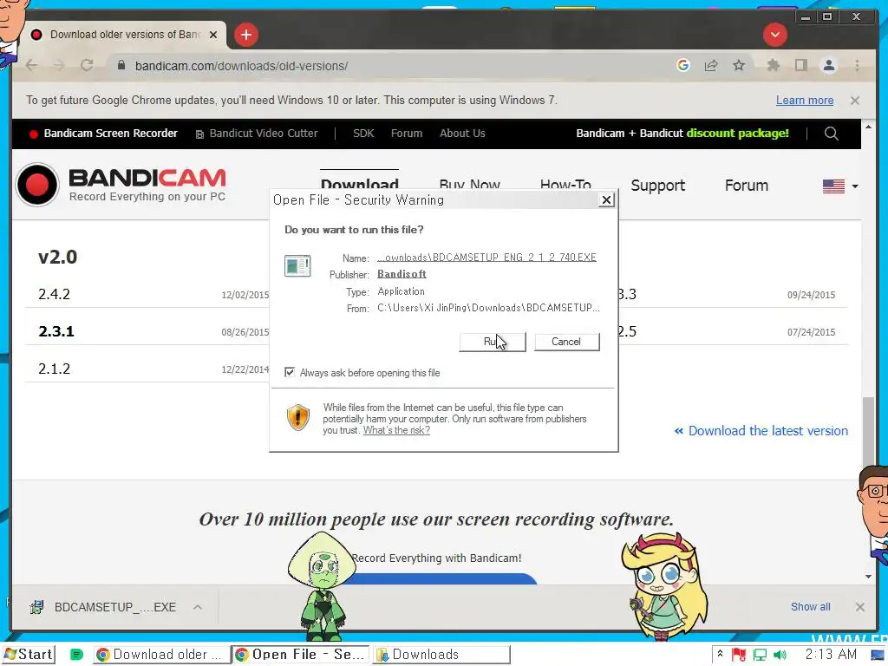Open the Chrome profile avatar
The height and width of the screenshot is (666, 888).
[x=828, y=66]
